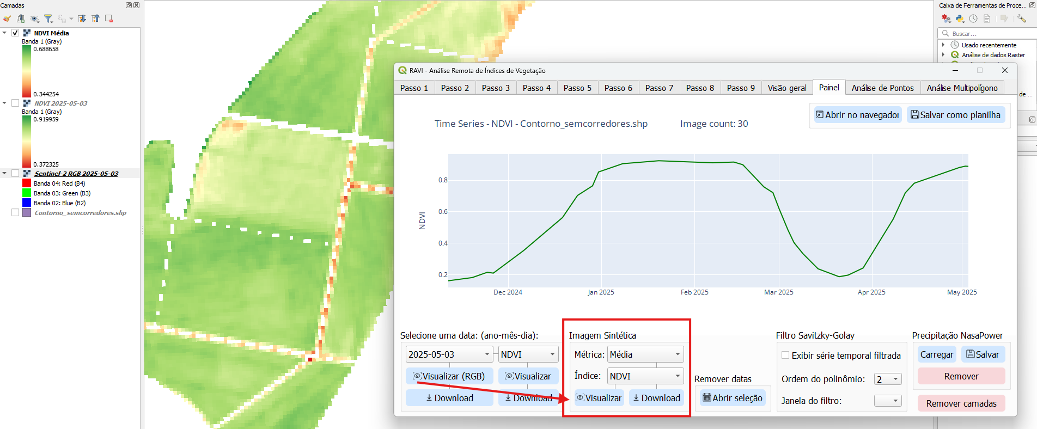Image resolution: width=1037 pixels, height=429 pixels.
Task: Click Visualizar in Imagem Sintética section
Action: [x=599, y=398]
